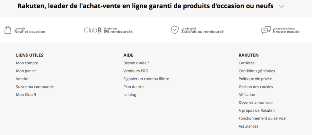This screenshot has height=135, width=312.
Task: Click the Club R logo
Action: click(93, 30)
